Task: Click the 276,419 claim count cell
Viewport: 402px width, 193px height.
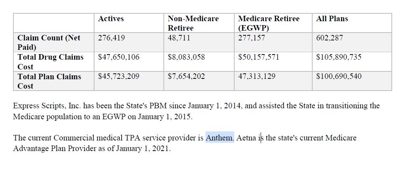Action: point(111,38)
